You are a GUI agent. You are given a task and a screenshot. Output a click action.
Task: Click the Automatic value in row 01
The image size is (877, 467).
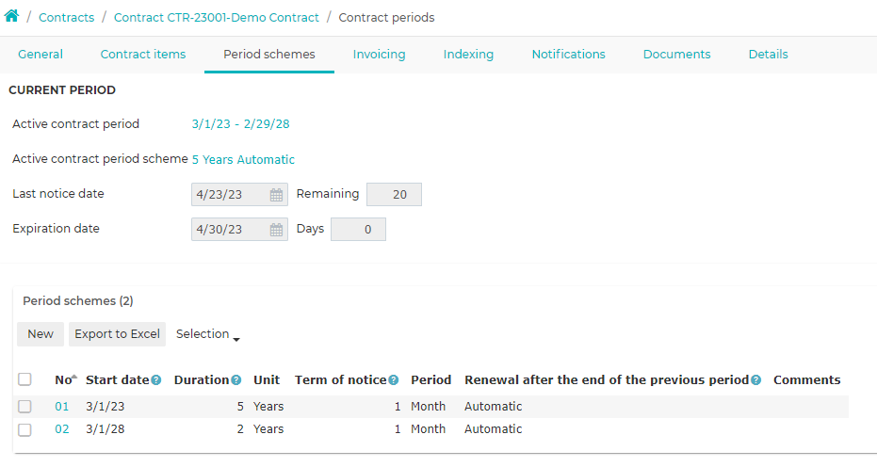494,407
